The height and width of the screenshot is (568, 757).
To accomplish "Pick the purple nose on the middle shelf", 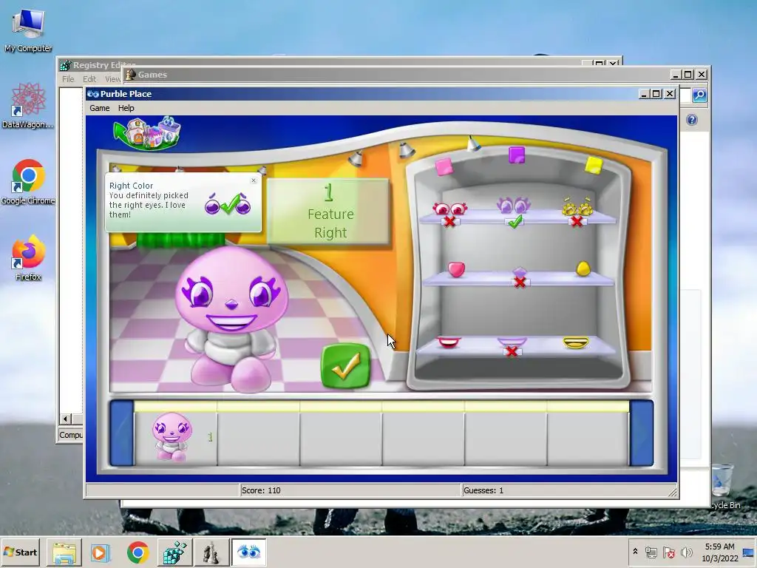I will point(519,272).
